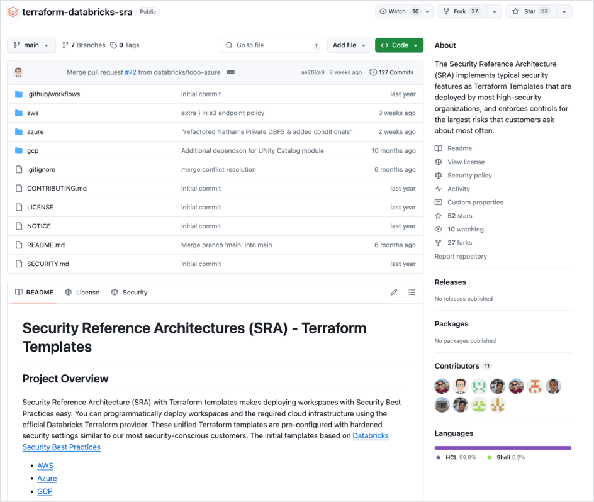Open the README outline list icon
Screen dimensions: 594x502
point(412,292)
